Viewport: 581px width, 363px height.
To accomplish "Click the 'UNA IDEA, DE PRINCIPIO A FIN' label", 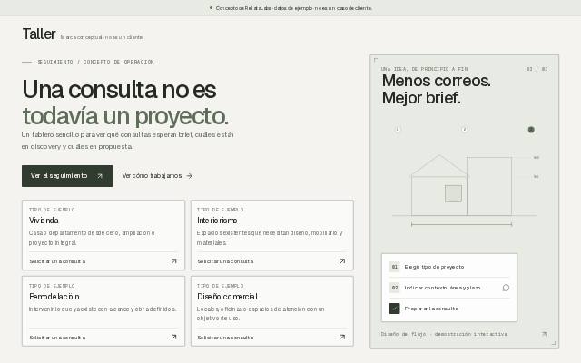I will coord(424,69).
